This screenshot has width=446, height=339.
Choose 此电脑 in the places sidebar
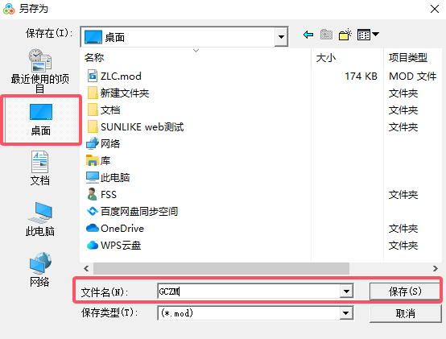[x=40, y=219]
